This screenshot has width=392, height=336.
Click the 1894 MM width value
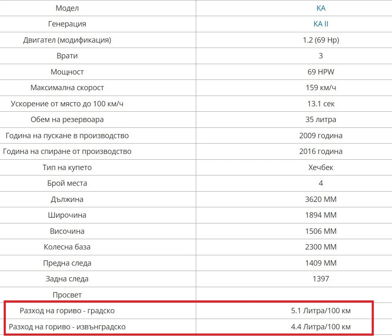(321, 215)
